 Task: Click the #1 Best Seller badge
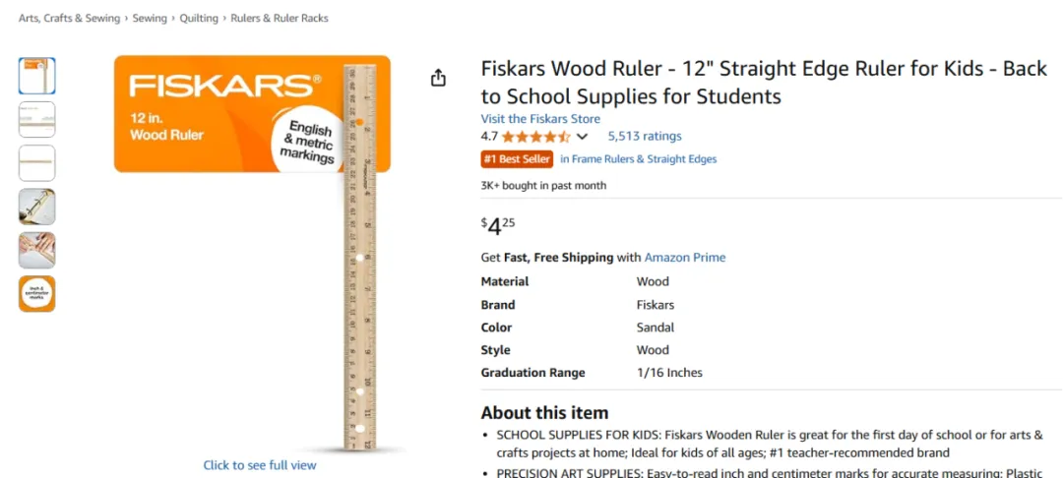tap(518, 159)
